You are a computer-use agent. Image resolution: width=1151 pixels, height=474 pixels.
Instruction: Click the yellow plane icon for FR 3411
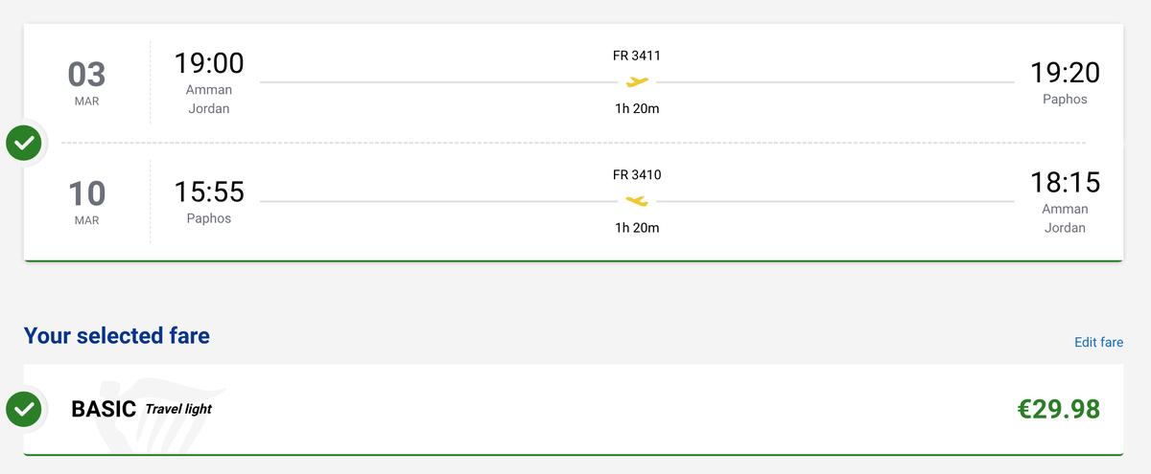coord(637,82)
